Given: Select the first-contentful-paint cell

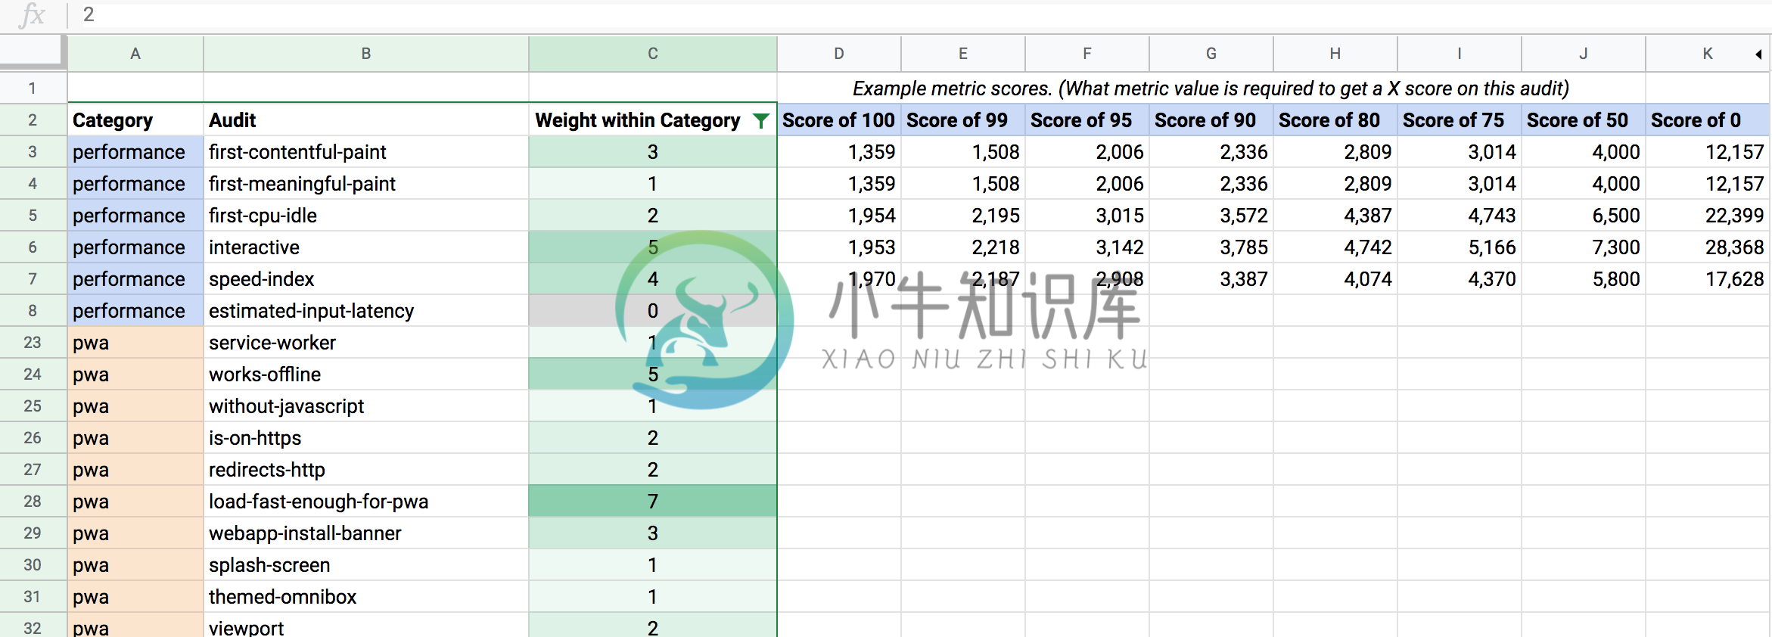Looking at the screenshot, I should click(366, 152).
